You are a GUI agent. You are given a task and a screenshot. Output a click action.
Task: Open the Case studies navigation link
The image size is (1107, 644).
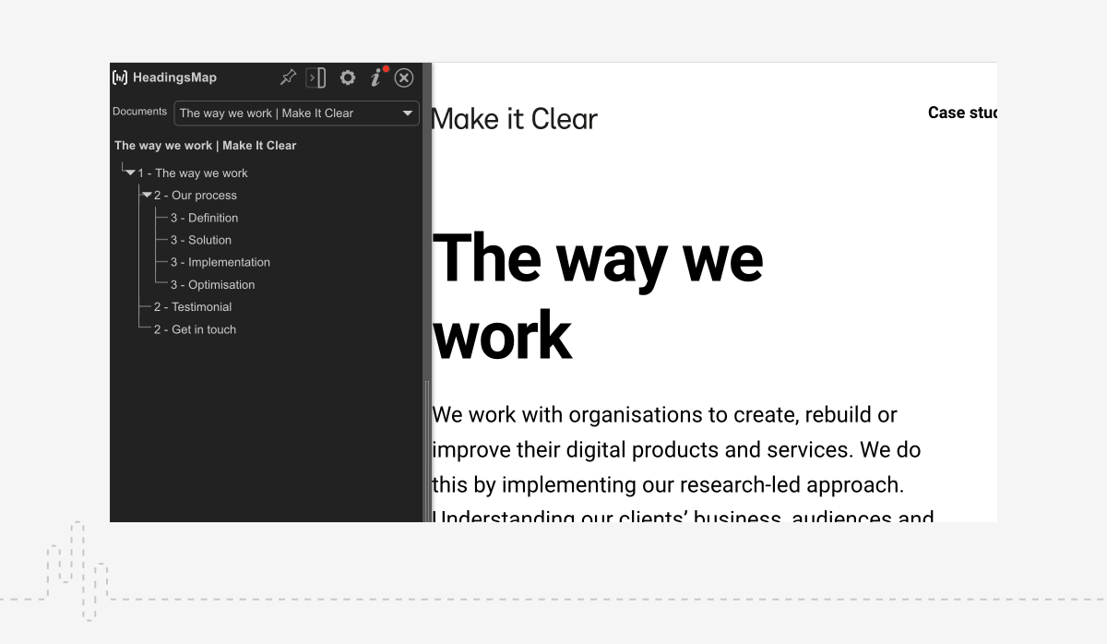pyautogui.click(x=961, y=113)
